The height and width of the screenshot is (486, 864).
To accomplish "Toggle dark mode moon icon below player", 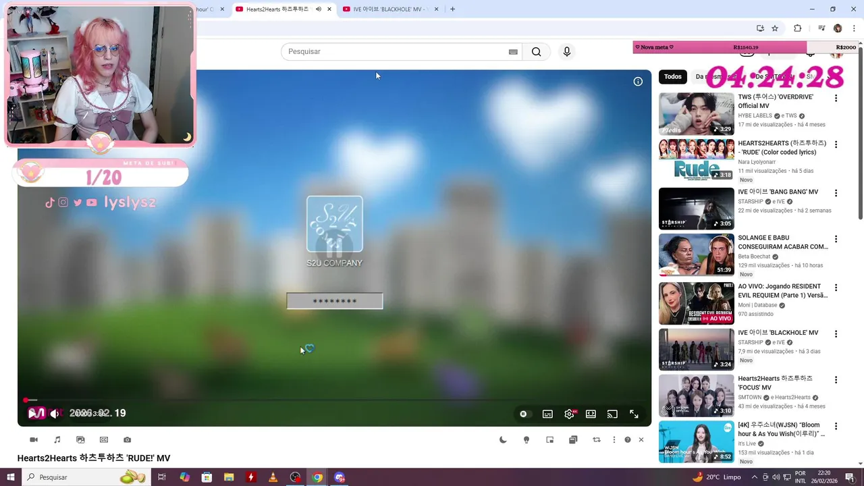I will click(x=503, y=439).
